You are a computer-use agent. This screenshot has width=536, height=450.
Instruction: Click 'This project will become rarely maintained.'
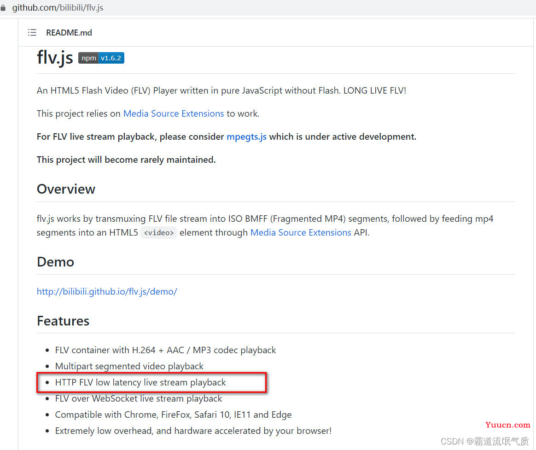126,160
